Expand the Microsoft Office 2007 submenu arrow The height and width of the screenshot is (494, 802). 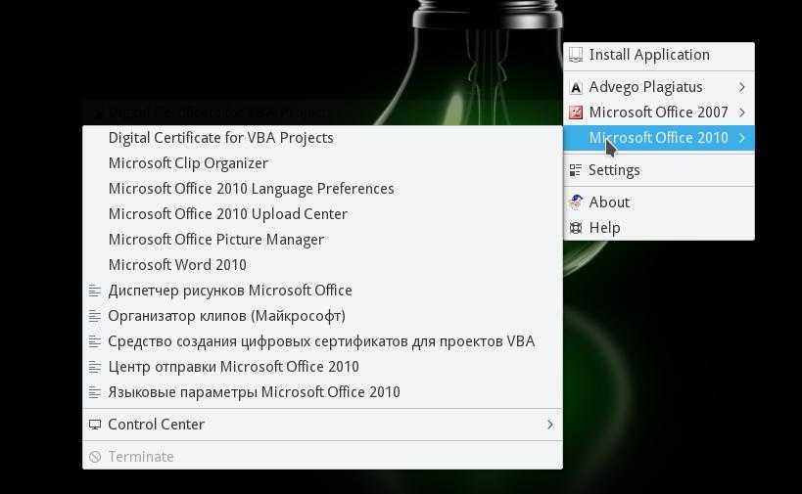742,112
